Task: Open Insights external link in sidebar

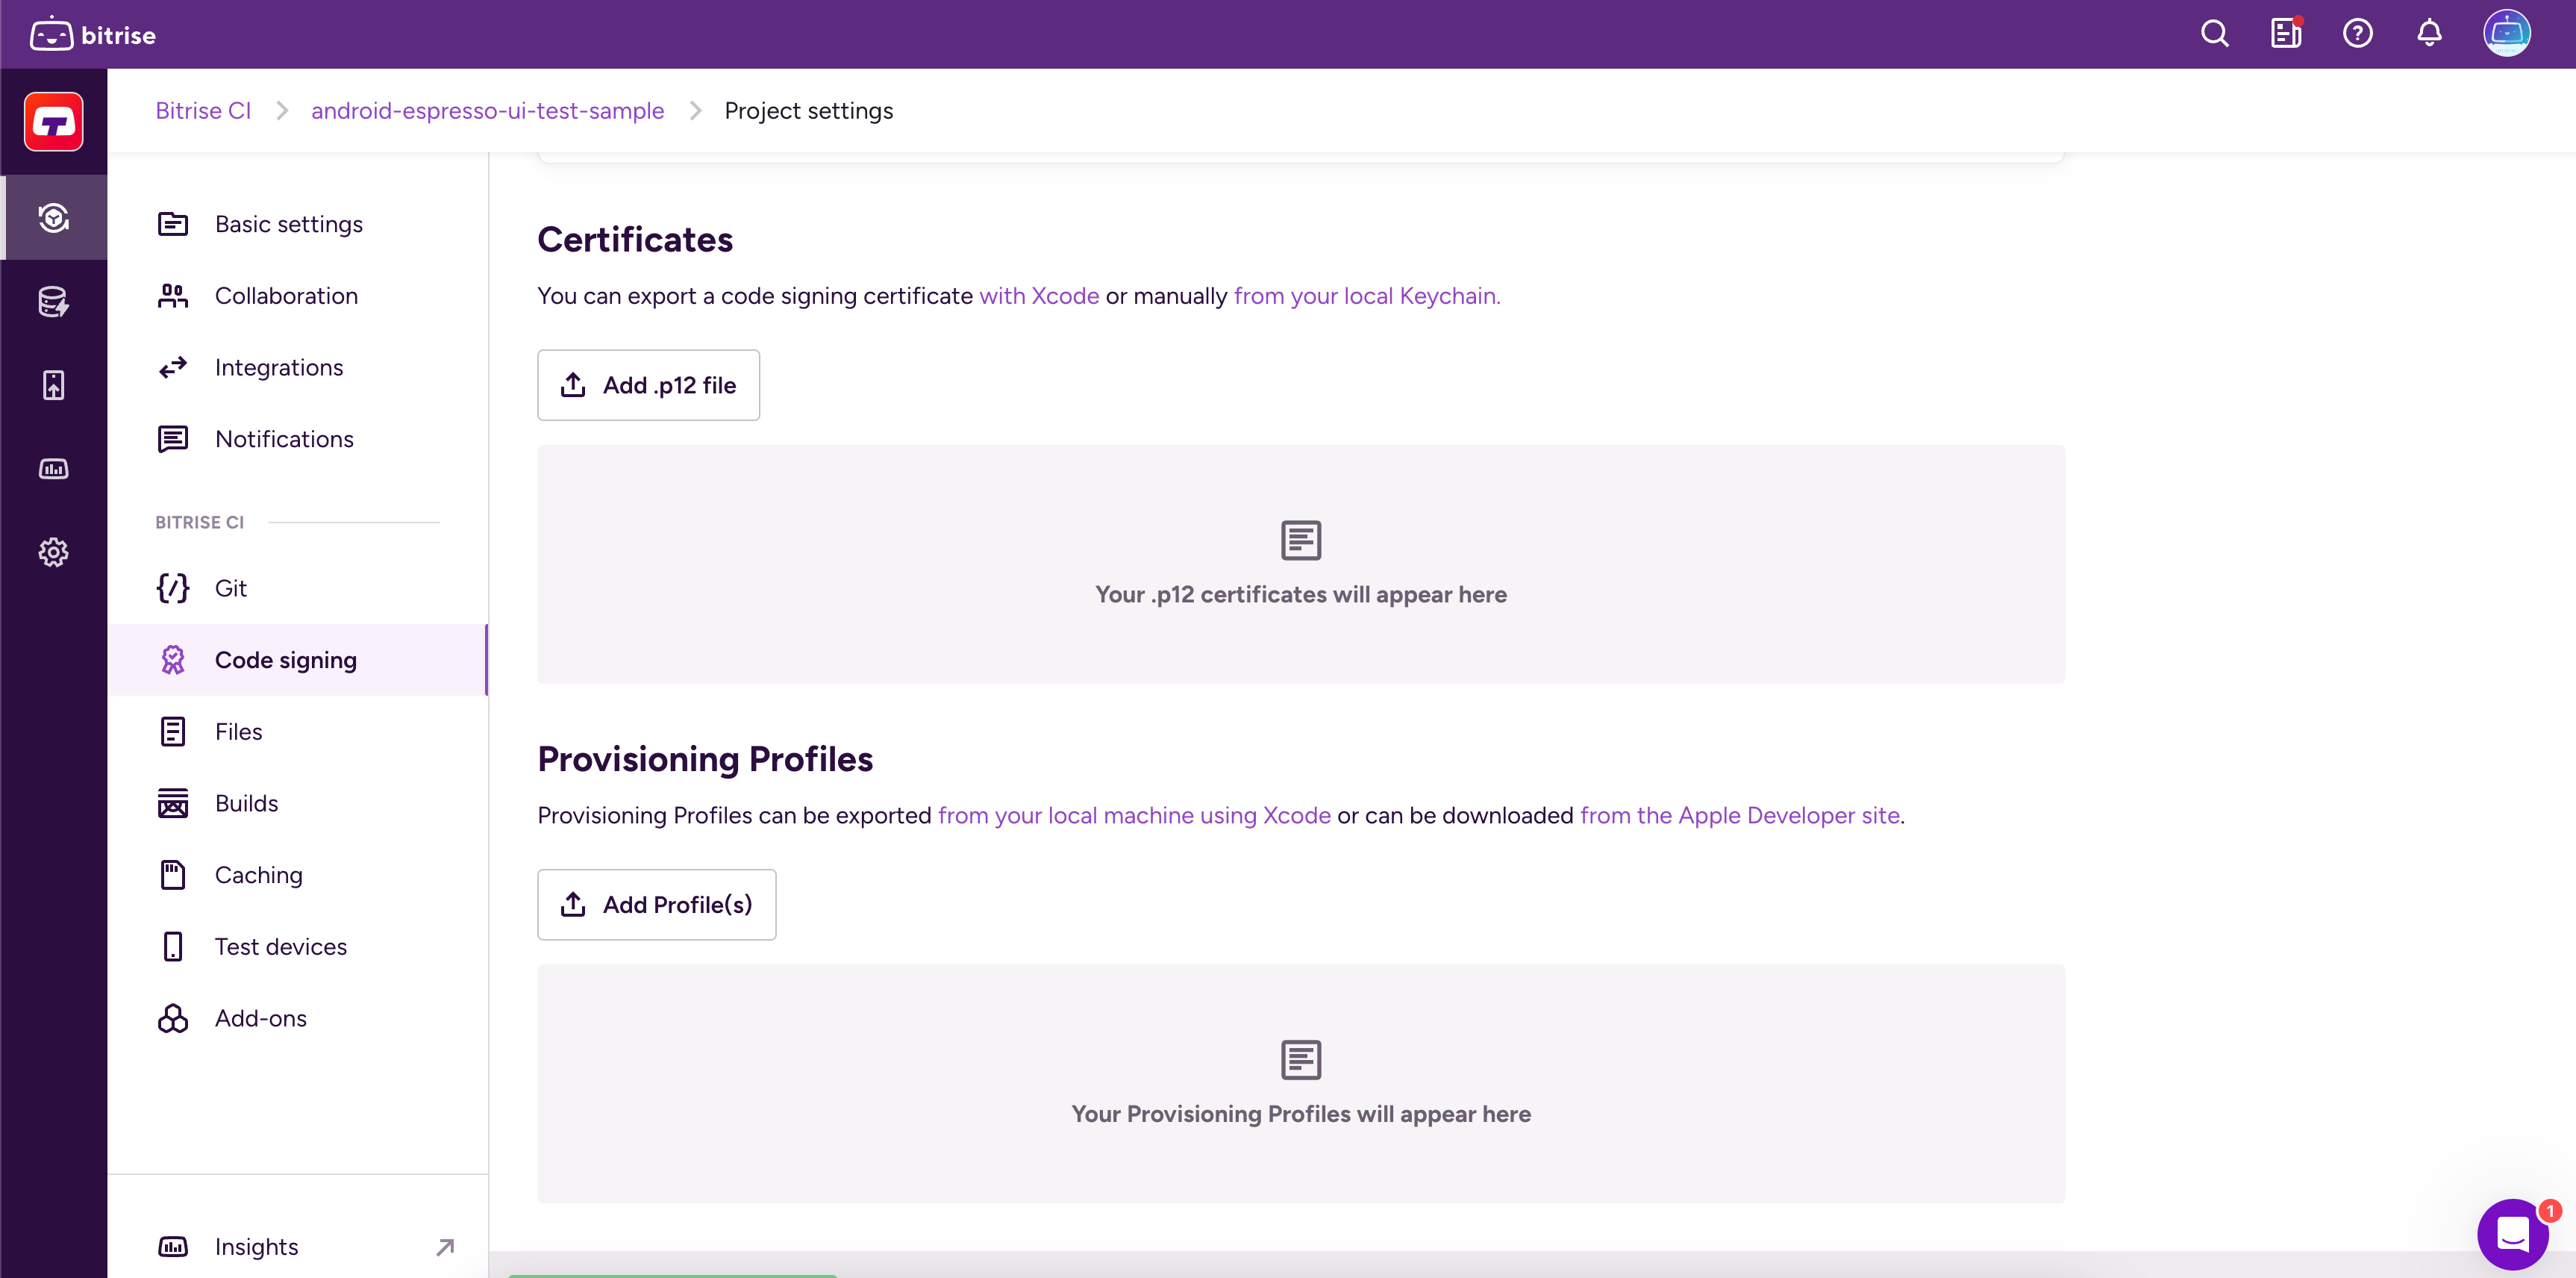Action: pos(256,1246)
